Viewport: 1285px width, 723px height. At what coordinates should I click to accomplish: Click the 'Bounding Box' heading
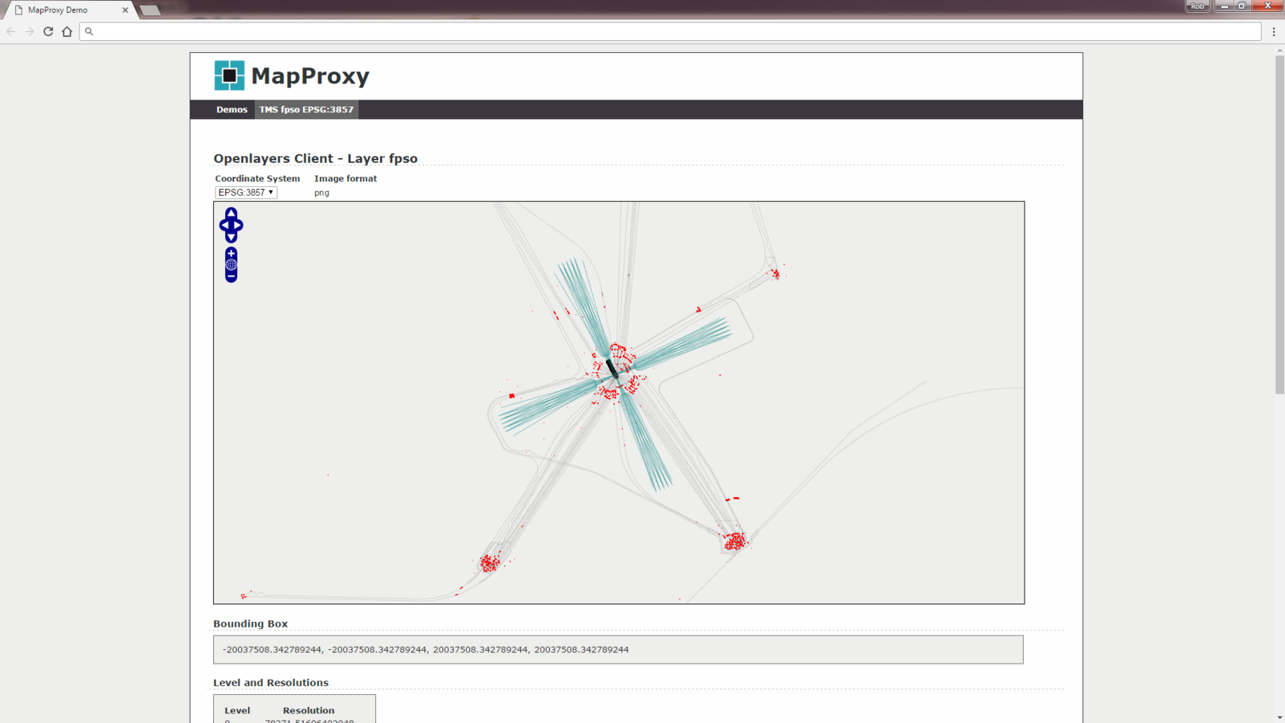pos(251,623)
